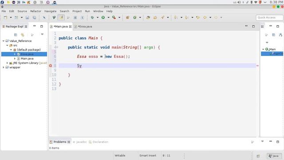Click the New Java Class icon
The width and height of the screenshot is (284, 160).
click(135, 17)
